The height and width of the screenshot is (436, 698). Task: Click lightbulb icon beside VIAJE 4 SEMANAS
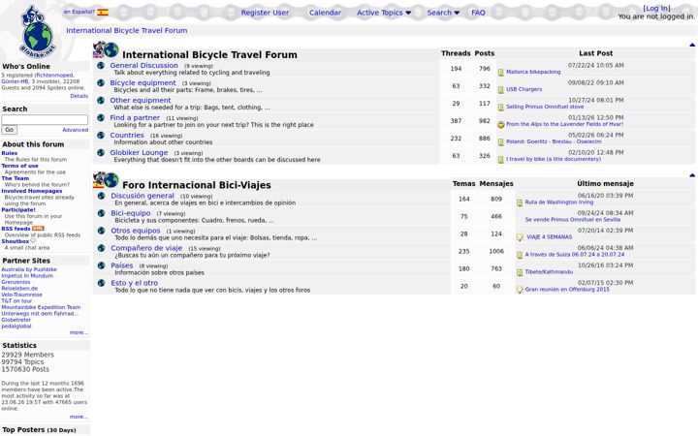tap(520, 237)
